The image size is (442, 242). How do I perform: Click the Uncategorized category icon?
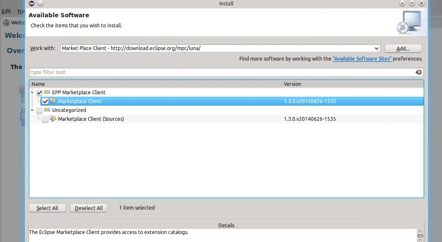(x=47, y=110)
